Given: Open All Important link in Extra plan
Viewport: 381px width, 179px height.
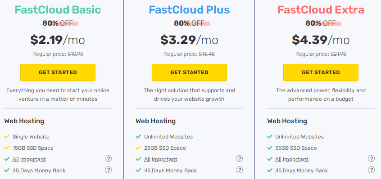Looking at the screenshot, I should coord(292,159).
